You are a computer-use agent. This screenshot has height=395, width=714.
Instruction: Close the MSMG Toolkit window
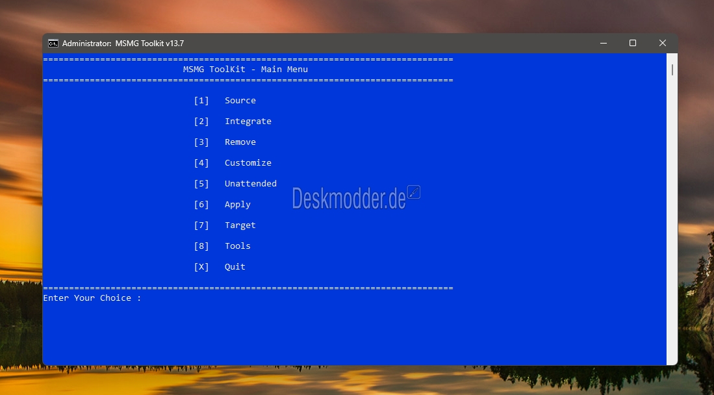pos(663,44)
